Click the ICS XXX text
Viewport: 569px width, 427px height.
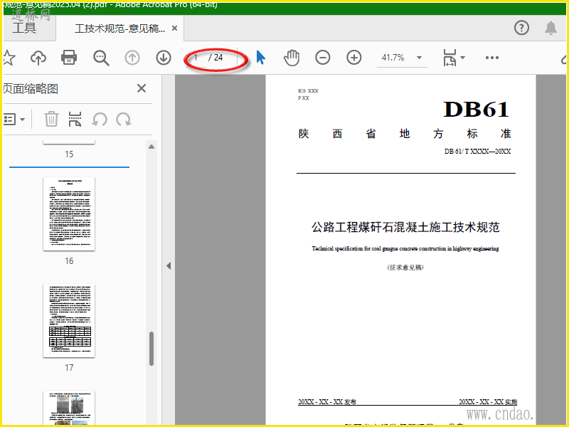point(308,91)
